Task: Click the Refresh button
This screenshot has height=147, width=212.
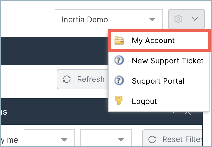Action: [83, 79]
